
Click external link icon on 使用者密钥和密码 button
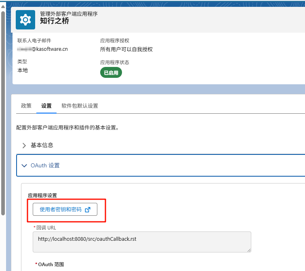(x=88, y=210)
